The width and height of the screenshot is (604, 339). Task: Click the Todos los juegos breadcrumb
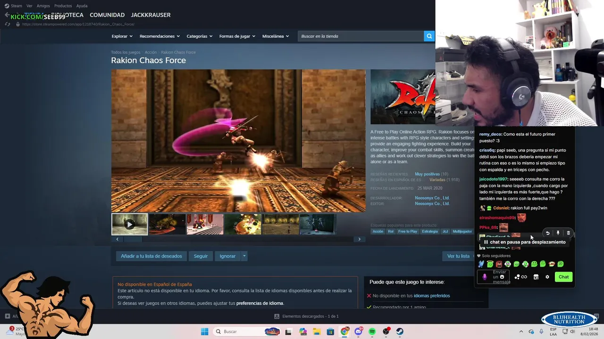pyautogui.click(x=126, y=52)
